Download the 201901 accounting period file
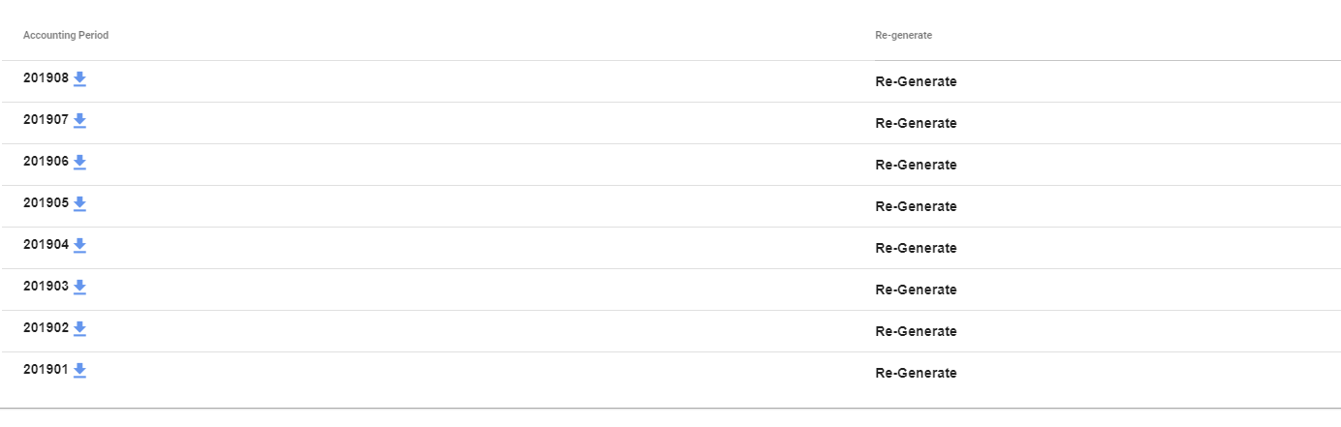Image resolution: width=1341 pixels, height=427 pixels. click(79, 370)
